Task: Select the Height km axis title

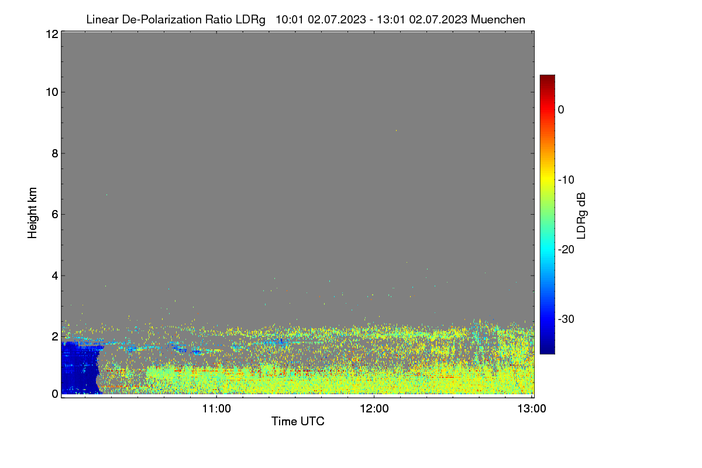Action: pos(33,212)
